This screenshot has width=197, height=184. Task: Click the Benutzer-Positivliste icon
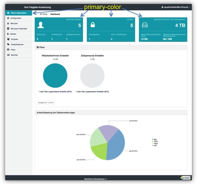8,29
